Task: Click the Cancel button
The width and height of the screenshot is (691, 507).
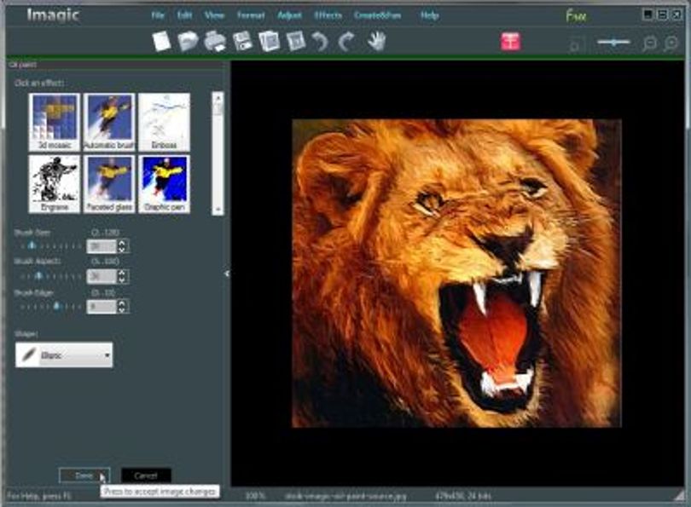Action: click(x=146, y=475)
